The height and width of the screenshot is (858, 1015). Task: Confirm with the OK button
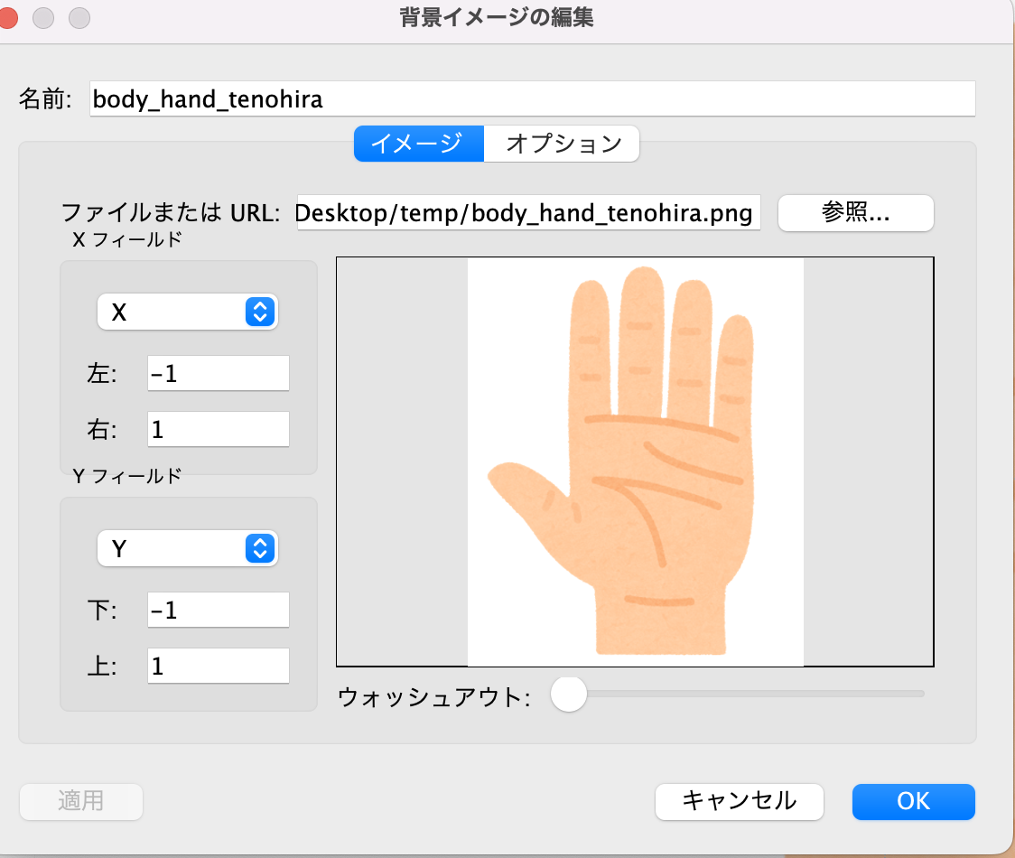point(913,802)
